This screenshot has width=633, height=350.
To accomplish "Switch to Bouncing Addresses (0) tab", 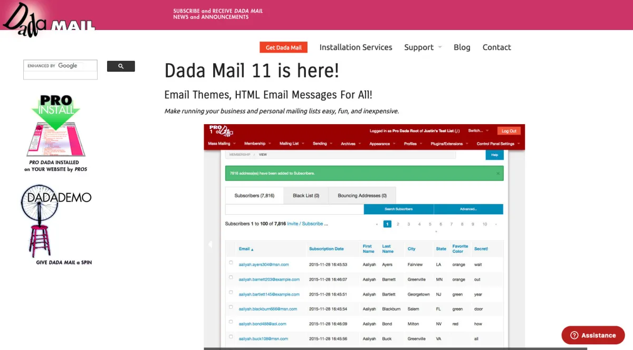I will pyautogui.click(x=362, y=195).
